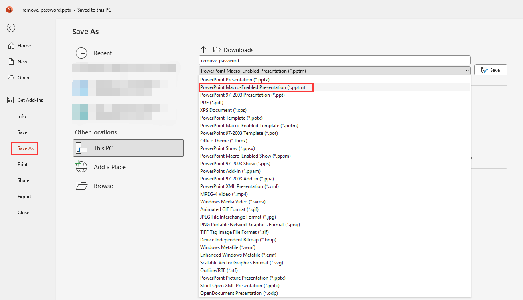523x300 pixels.
Task: Select Save in the sidebar
Action: [x=22, y=132]
